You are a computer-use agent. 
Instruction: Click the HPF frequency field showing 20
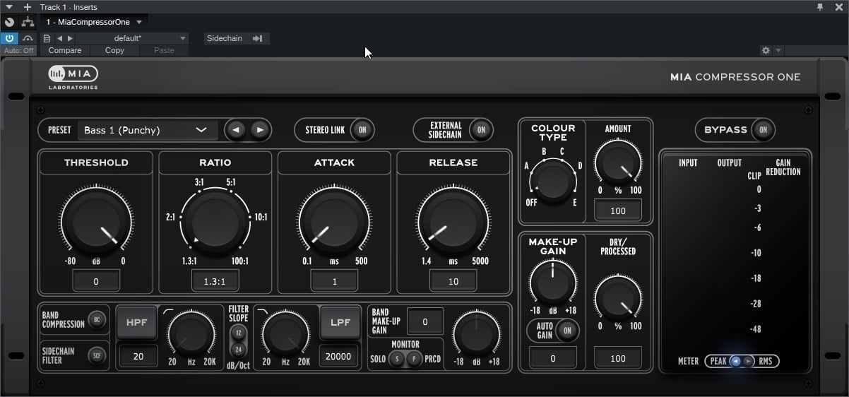(138, 356)
